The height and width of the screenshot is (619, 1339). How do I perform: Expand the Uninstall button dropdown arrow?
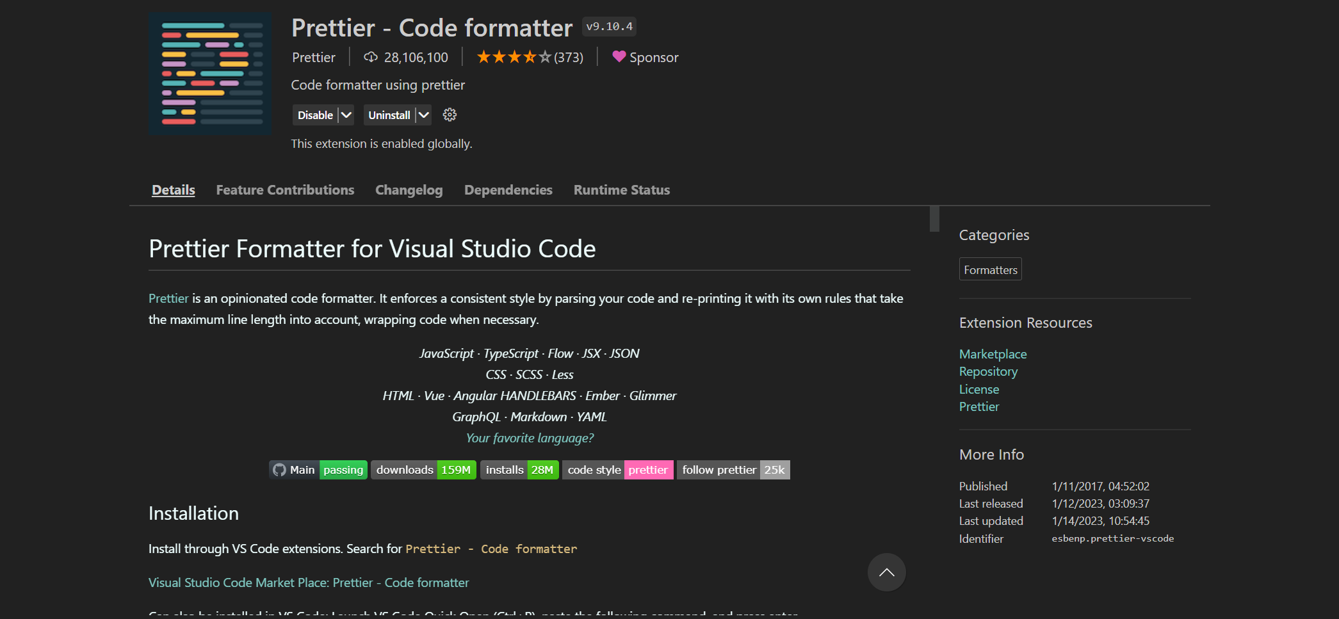click(424, 115)
